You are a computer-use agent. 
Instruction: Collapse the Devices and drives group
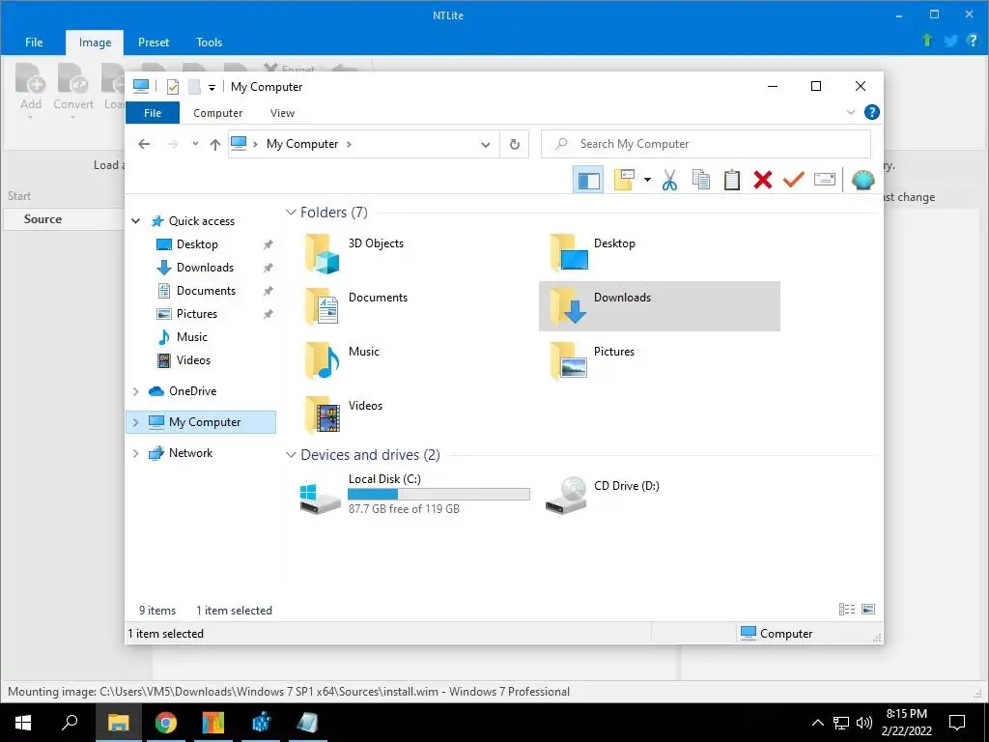point(291,455)
